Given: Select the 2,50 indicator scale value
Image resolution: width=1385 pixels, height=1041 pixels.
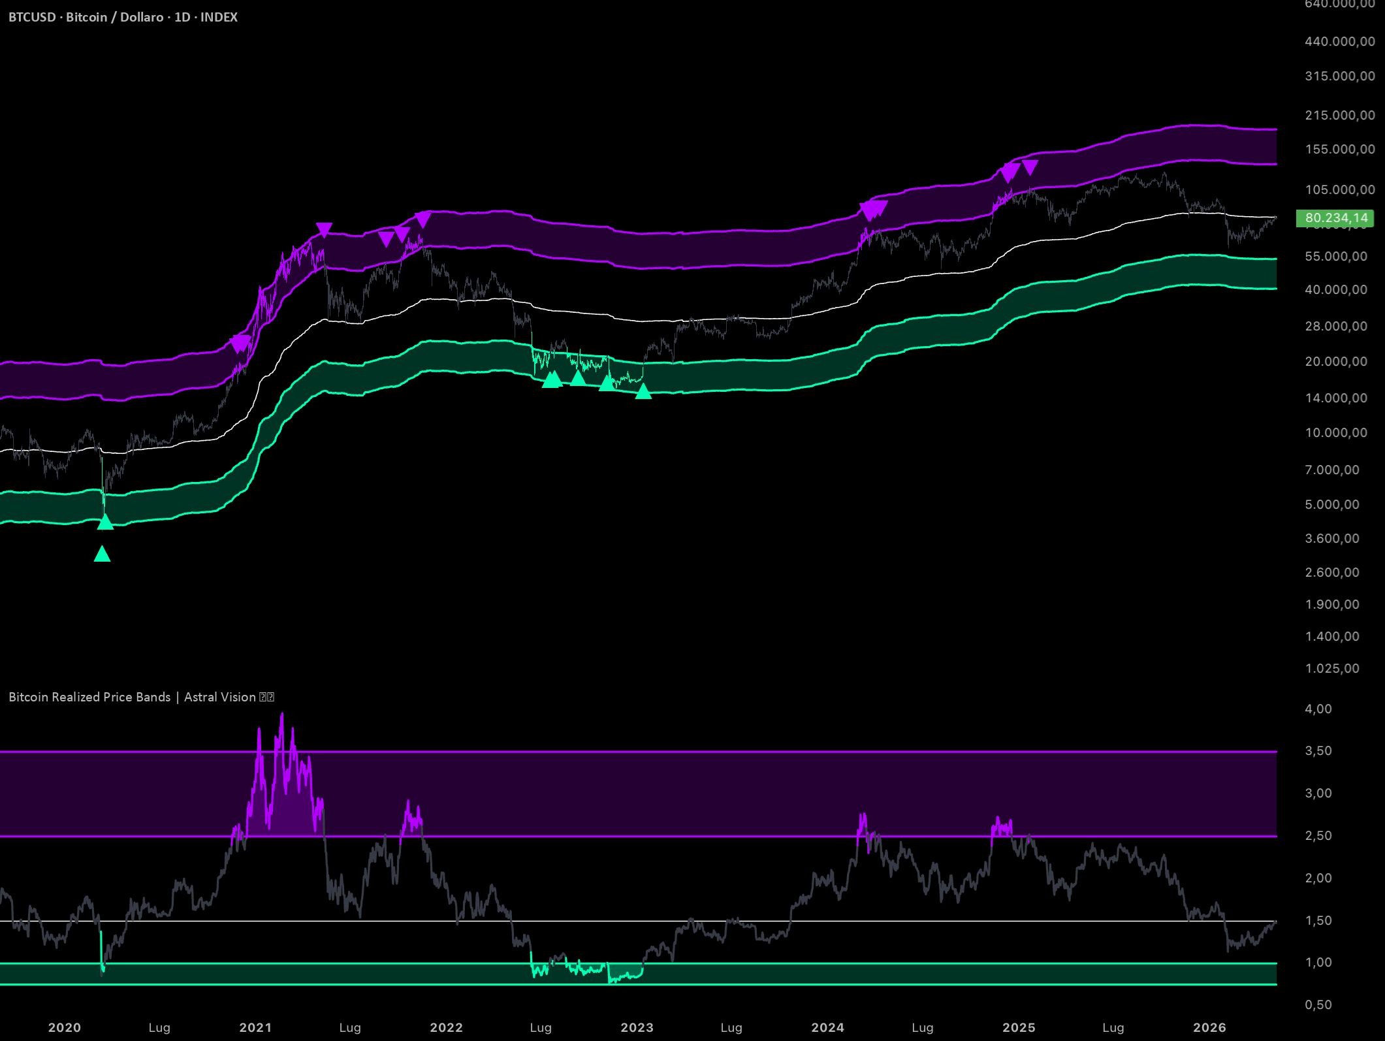Looking at the screenshot, I should click(1318, 835).
